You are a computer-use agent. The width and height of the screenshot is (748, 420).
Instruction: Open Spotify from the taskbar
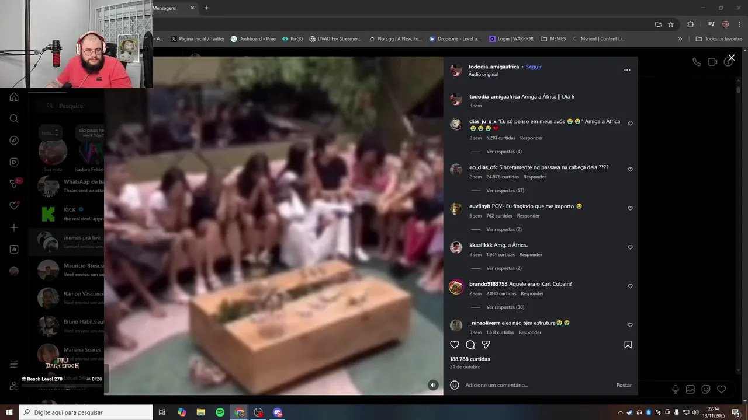pos(220,412)
